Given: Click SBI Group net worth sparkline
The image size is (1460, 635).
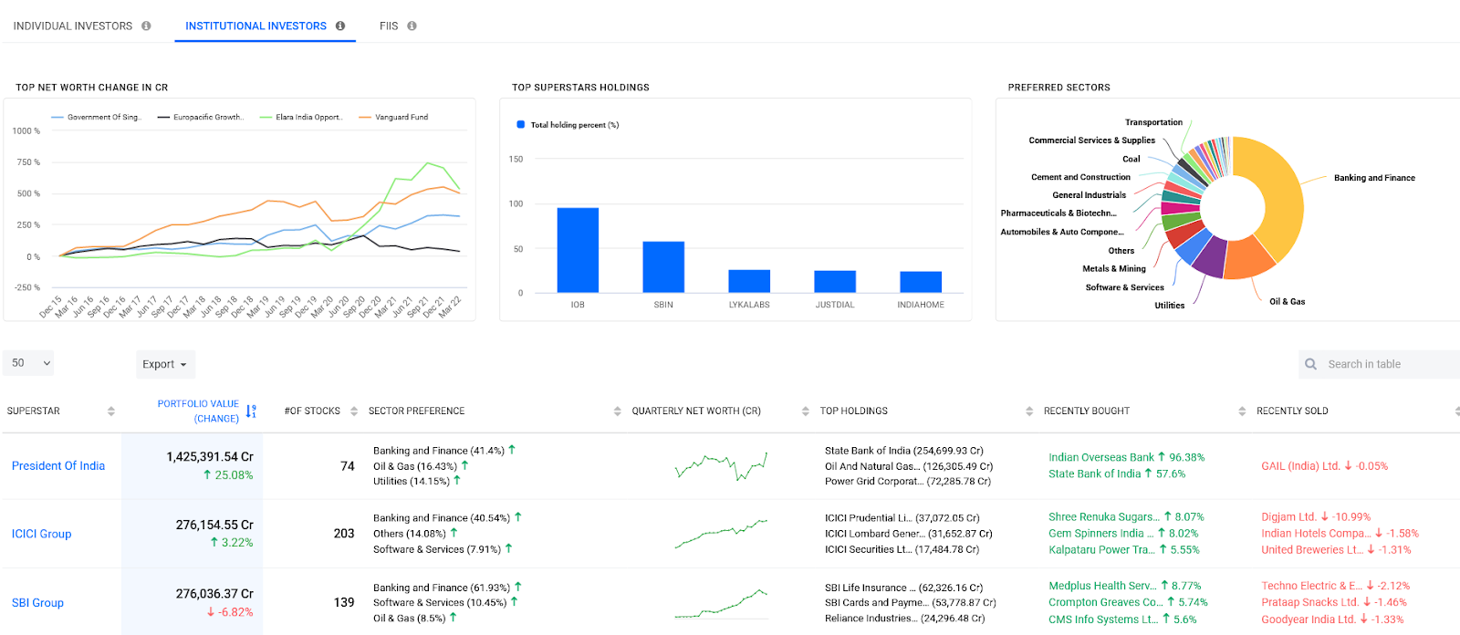Looking at the screenshot, I should [x=721, y=603].
